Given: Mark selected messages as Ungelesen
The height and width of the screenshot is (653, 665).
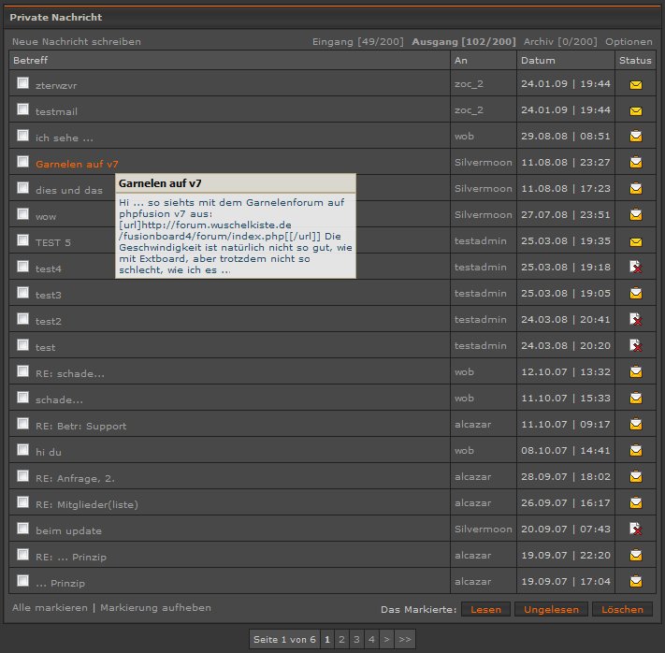Looking at the screenshot, I should 551,610.
